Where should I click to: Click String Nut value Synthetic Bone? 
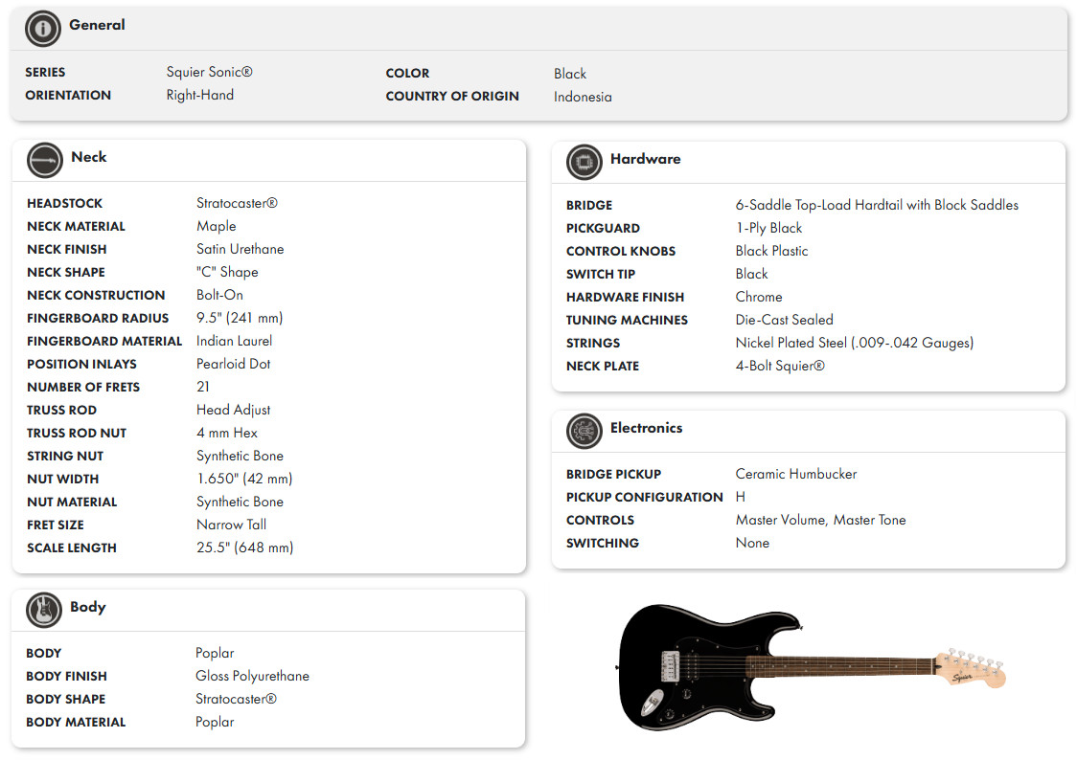point(240,457)
